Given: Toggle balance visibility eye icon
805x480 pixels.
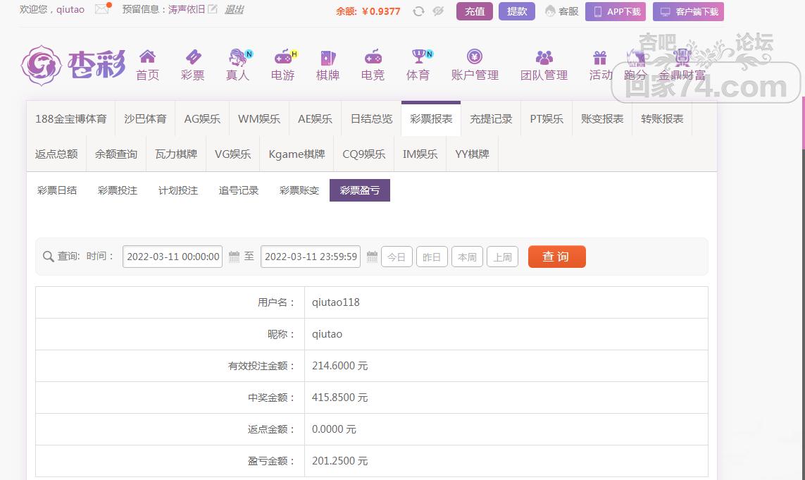Looking at the screenshot, I should [438, 11].
